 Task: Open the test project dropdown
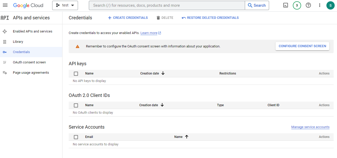65,5
